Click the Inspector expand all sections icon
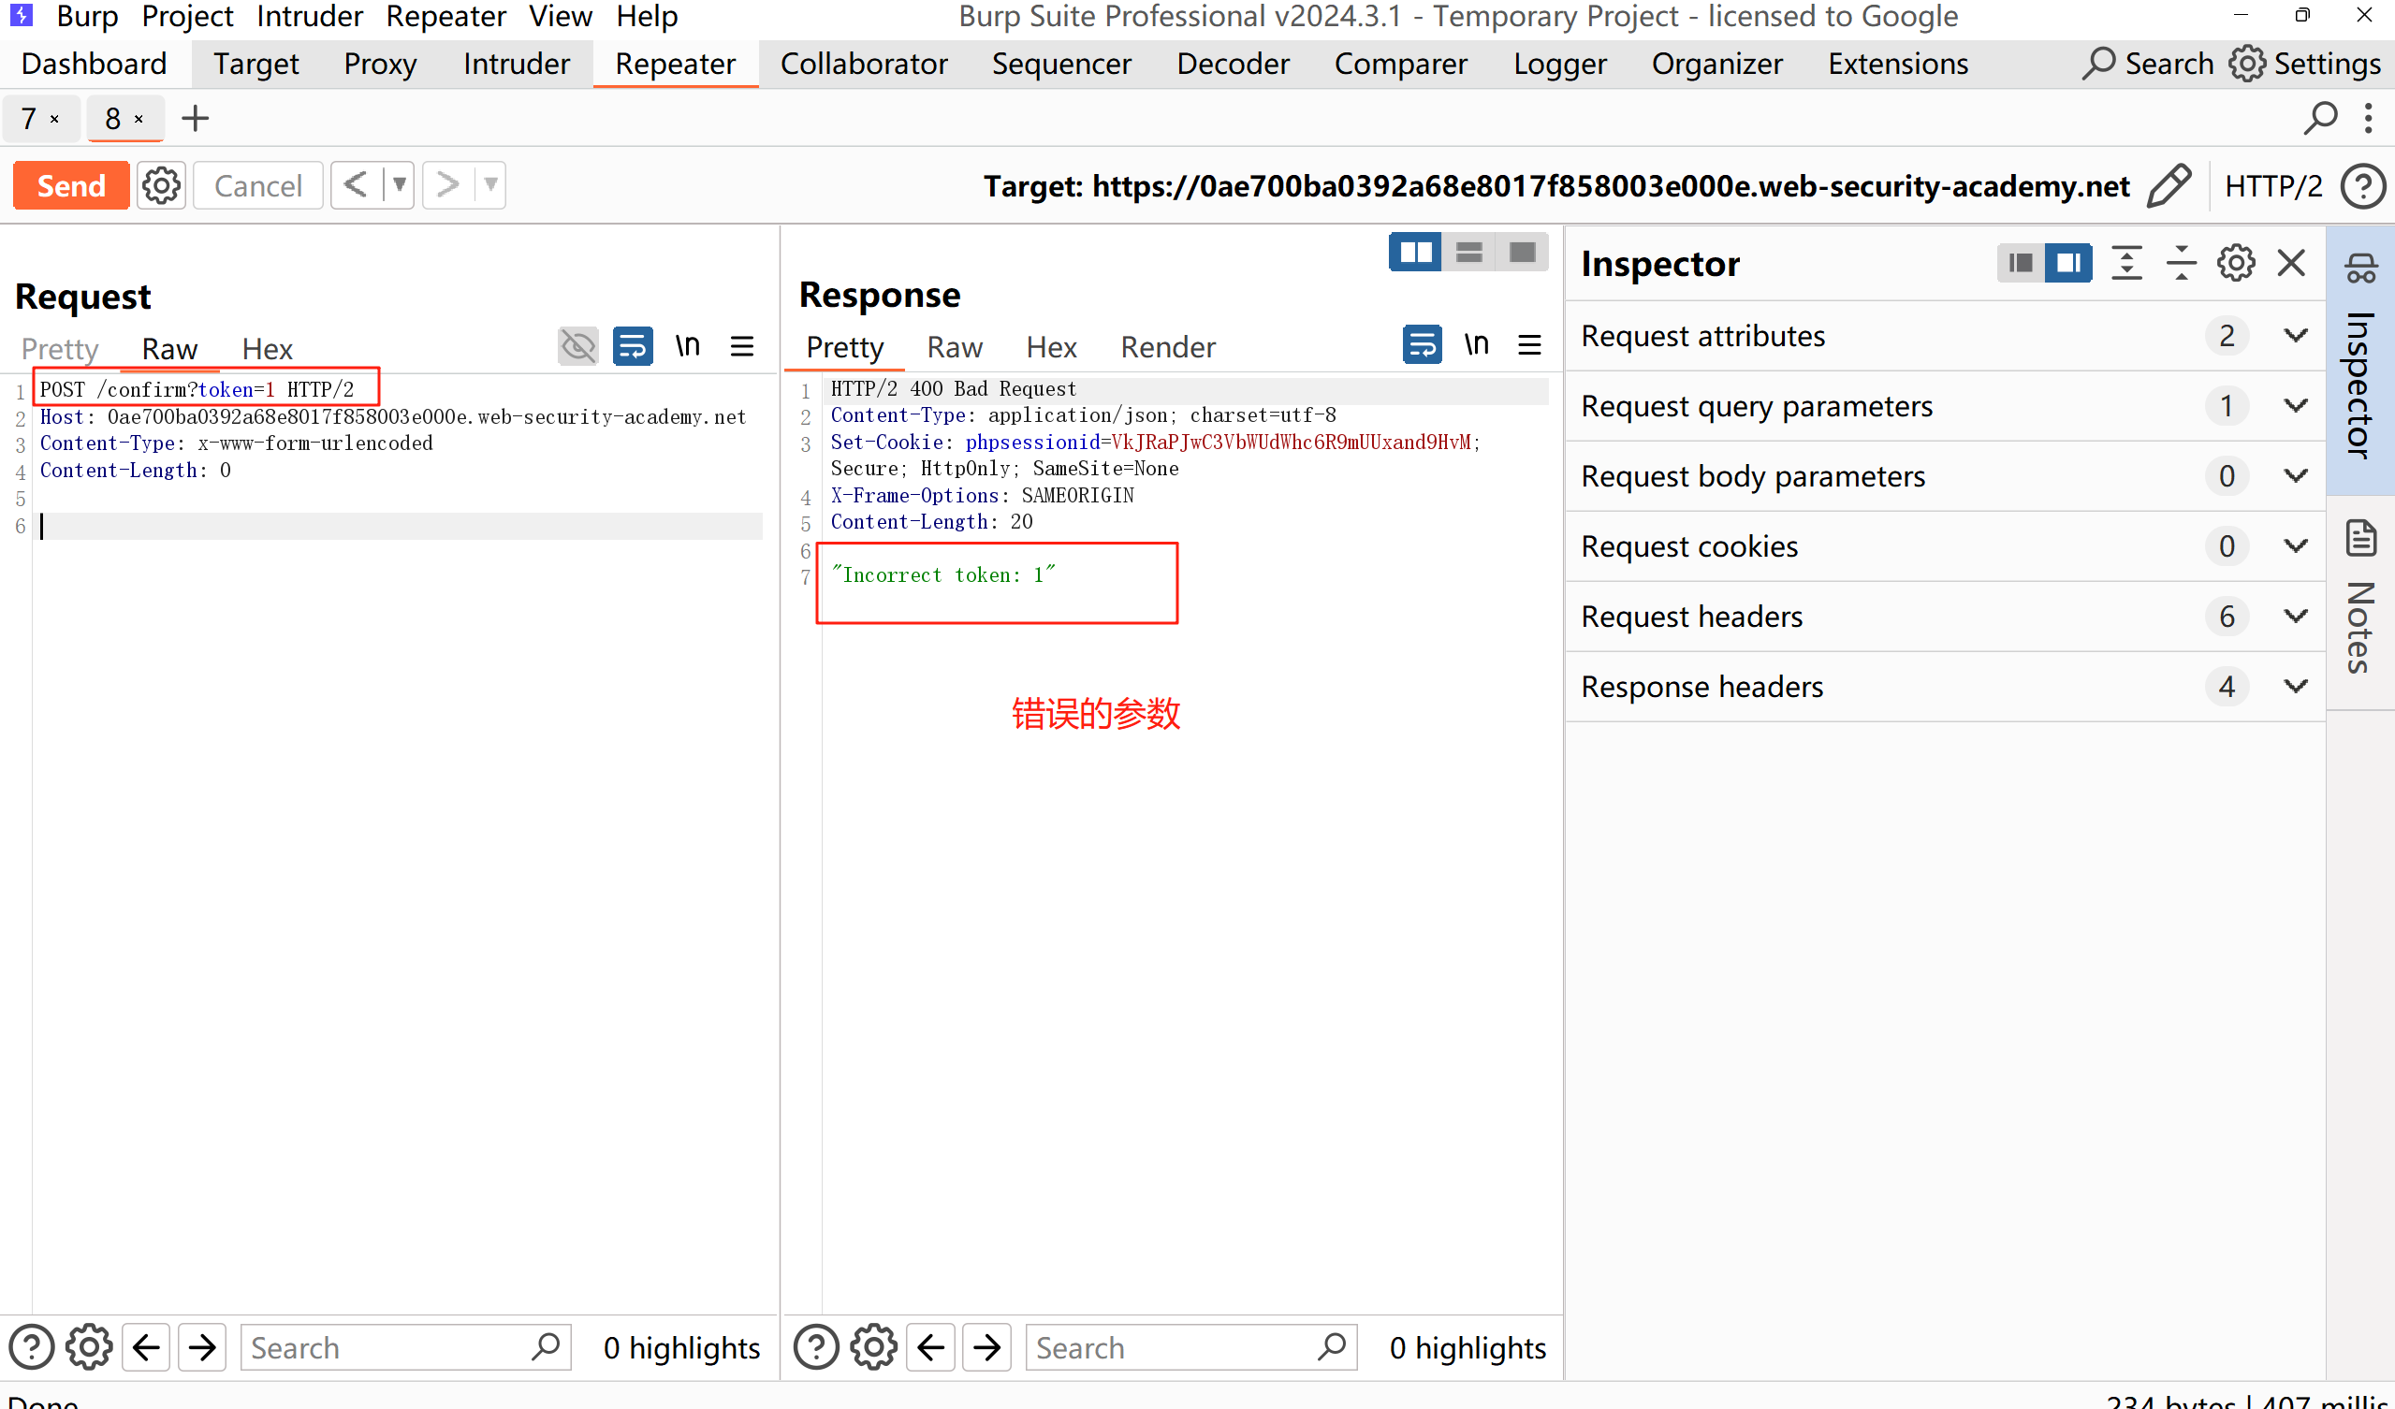 (2126, 263)
